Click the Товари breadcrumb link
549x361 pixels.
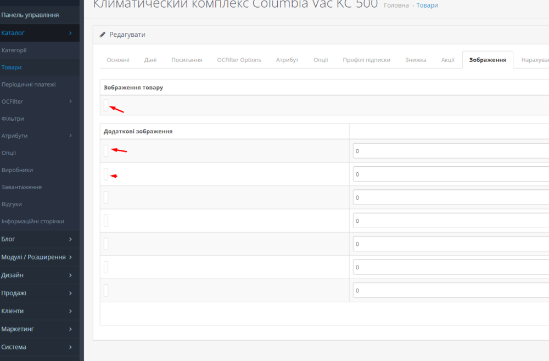427,5
